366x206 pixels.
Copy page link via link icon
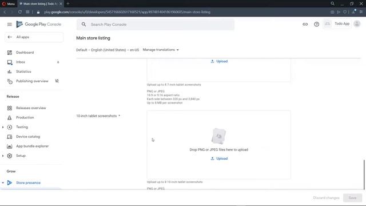pyautogui.click(x=305, y=24)
